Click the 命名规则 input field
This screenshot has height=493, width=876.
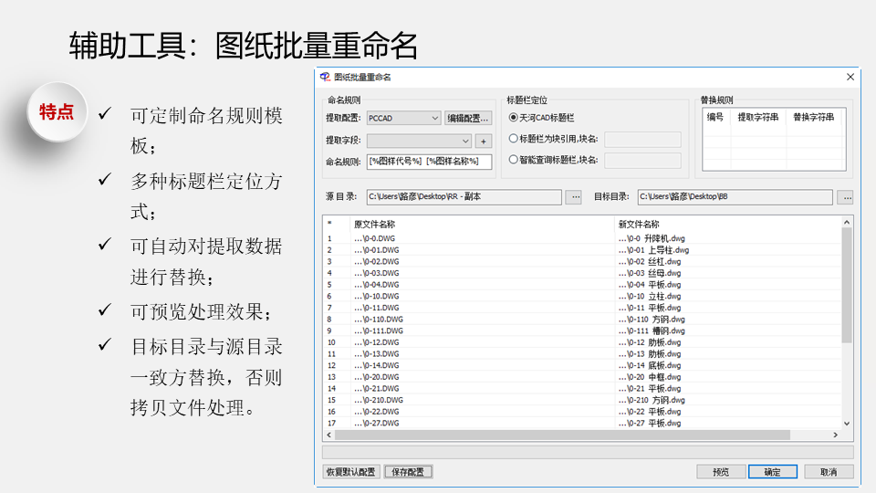coord(429,162)
